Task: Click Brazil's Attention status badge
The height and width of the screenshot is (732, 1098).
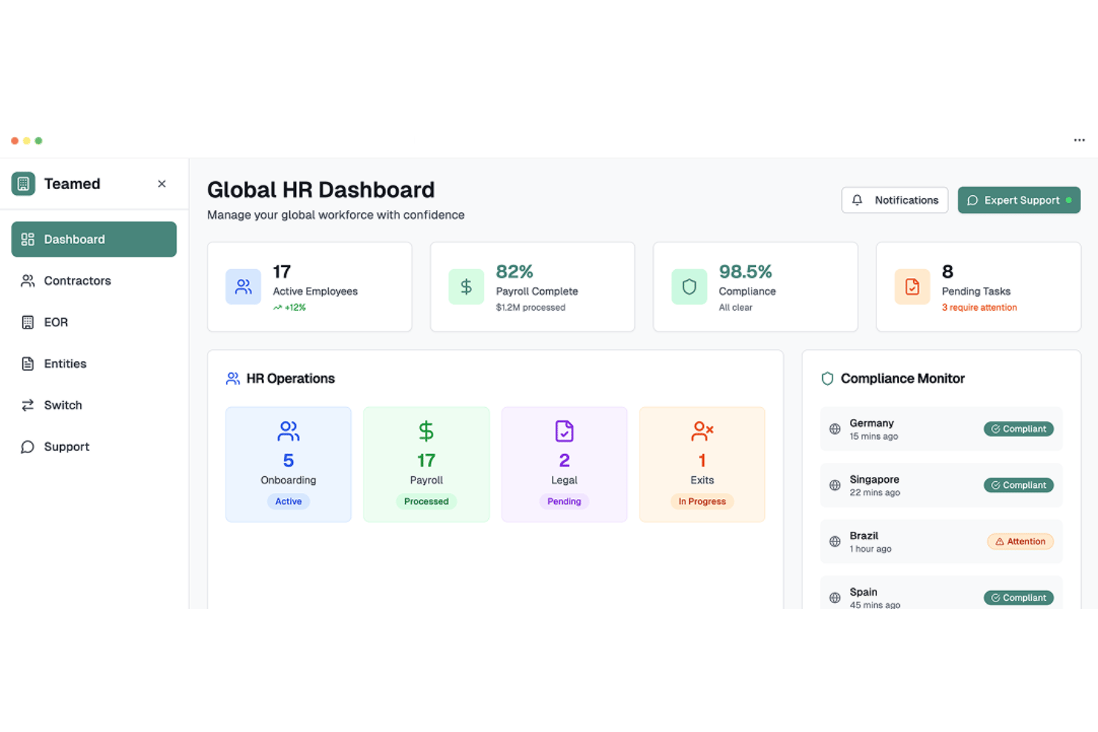Action: coord(1020,541)
